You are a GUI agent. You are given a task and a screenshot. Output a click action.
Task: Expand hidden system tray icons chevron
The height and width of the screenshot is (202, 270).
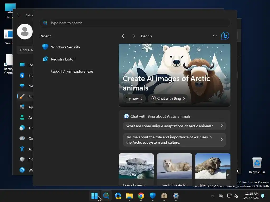213,196
